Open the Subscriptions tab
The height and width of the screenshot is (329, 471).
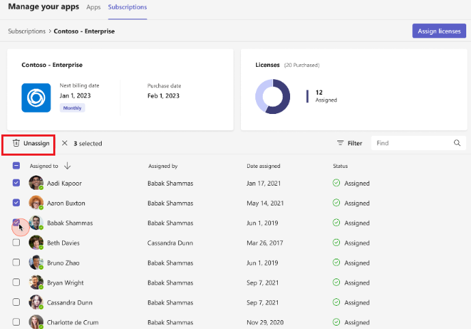coord(127,7)
